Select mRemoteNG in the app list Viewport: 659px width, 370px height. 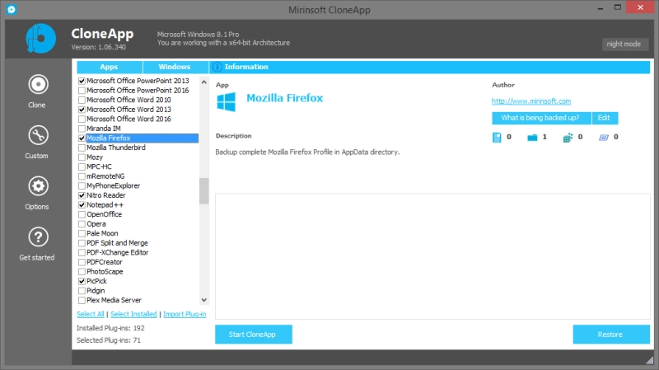105,176
